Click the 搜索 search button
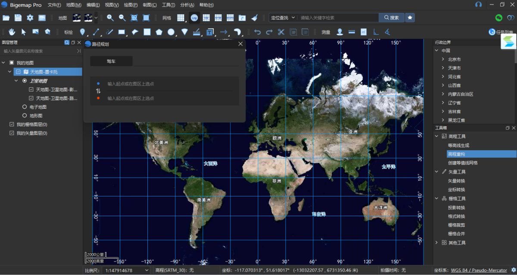Screen dimensions: 517x275 tap(391, 18)
